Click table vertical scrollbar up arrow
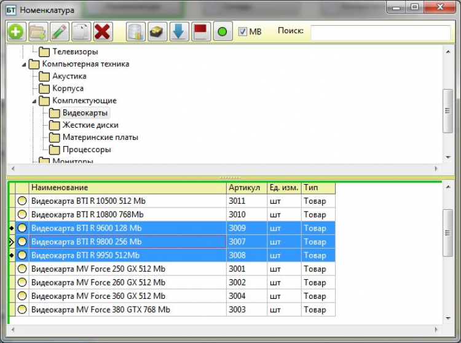Viewport: 461px width, 343px height. (447, 187)
